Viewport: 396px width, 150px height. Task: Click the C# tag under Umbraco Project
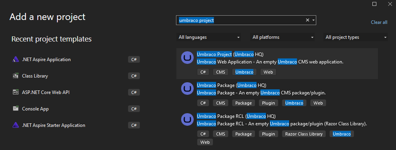(x=203, y=72)
